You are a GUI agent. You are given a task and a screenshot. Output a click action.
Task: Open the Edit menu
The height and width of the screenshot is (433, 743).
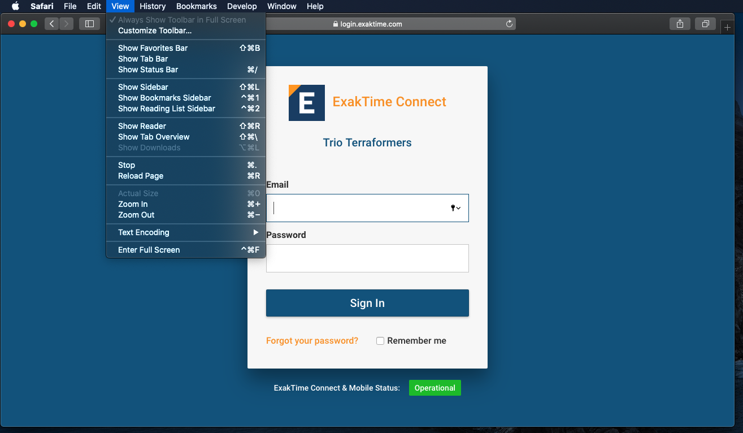(x=94, y=6)
